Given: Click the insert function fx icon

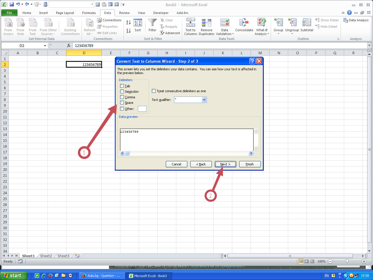Looking at the screenshot, I should coord(69,45).
